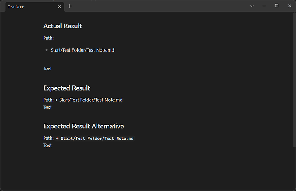The width and height of the screenshot is (296, 191).
Task: Click the bulleted Start/Test Folder/Test Note.md item
Action: click(x=82, y=50)
